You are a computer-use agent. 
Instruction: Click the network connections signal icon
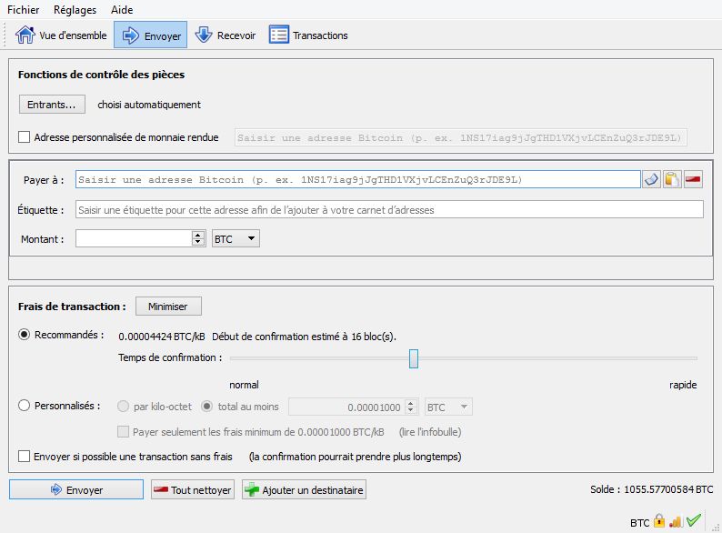click(x=676, y=521)
